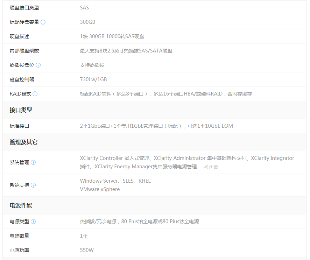Open the 纠错 correction link
The image size is (310, 260).
click(x=213, y=167)
